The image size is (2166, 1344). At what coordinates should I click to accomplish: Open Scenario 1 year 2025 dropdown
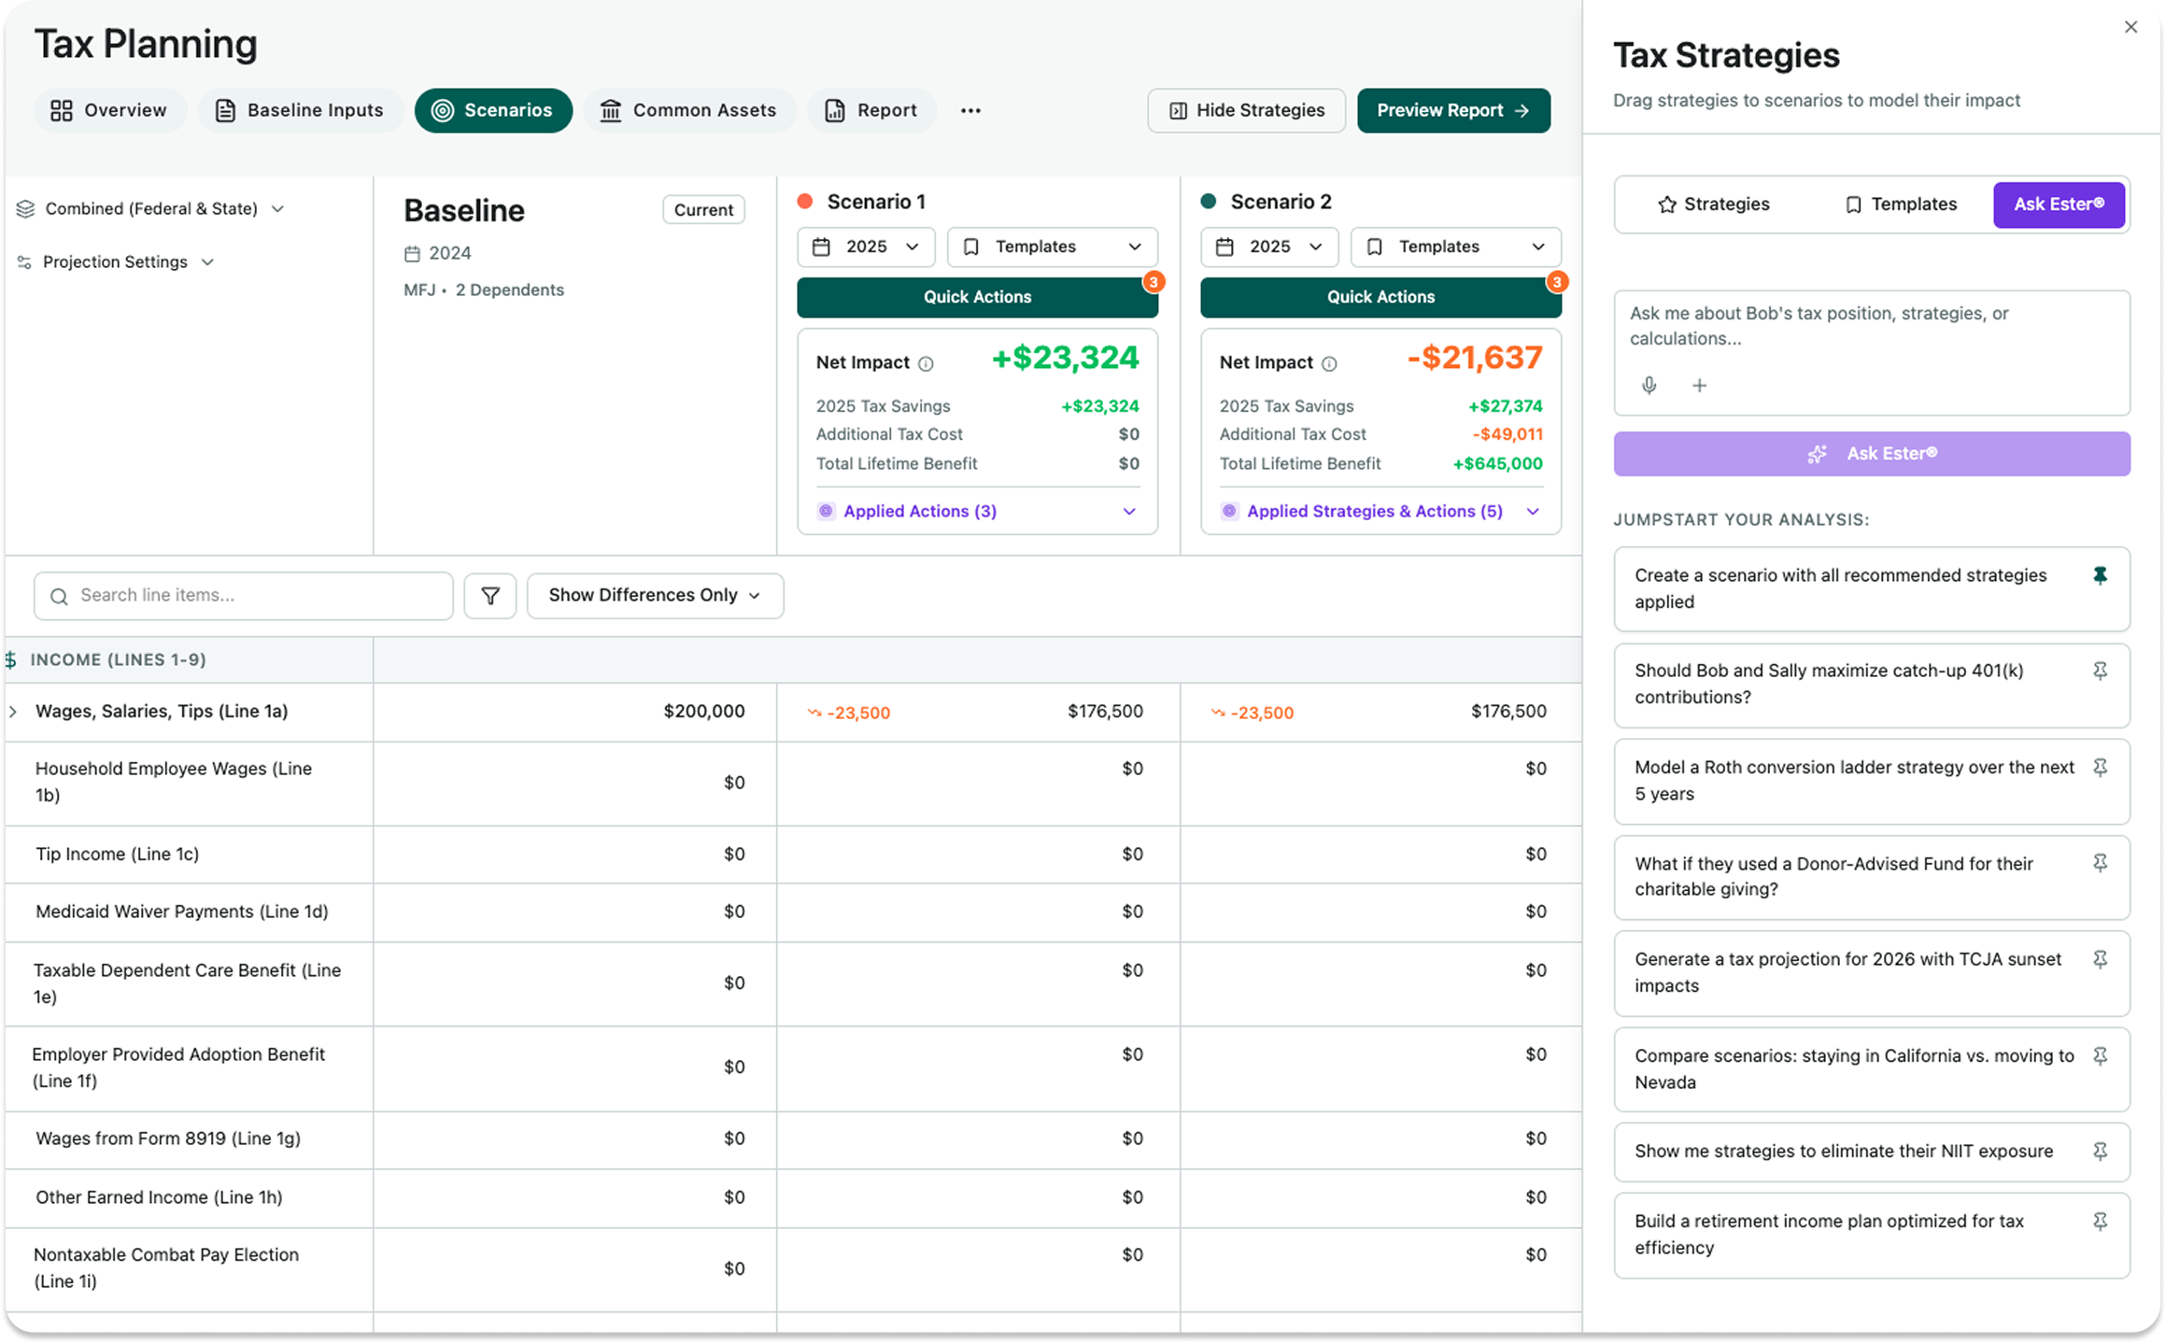(865, 248)
